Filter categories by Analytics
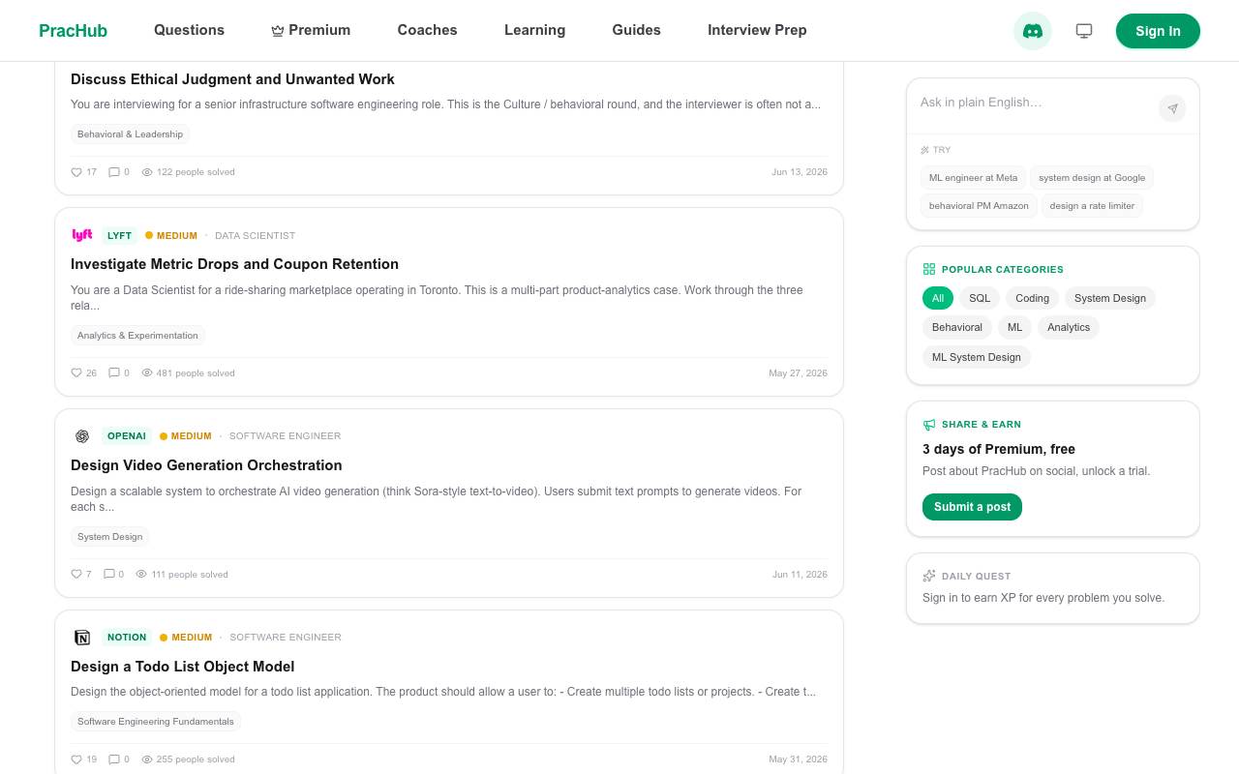Screen dimensions: 1239x774 [1069, 327]
